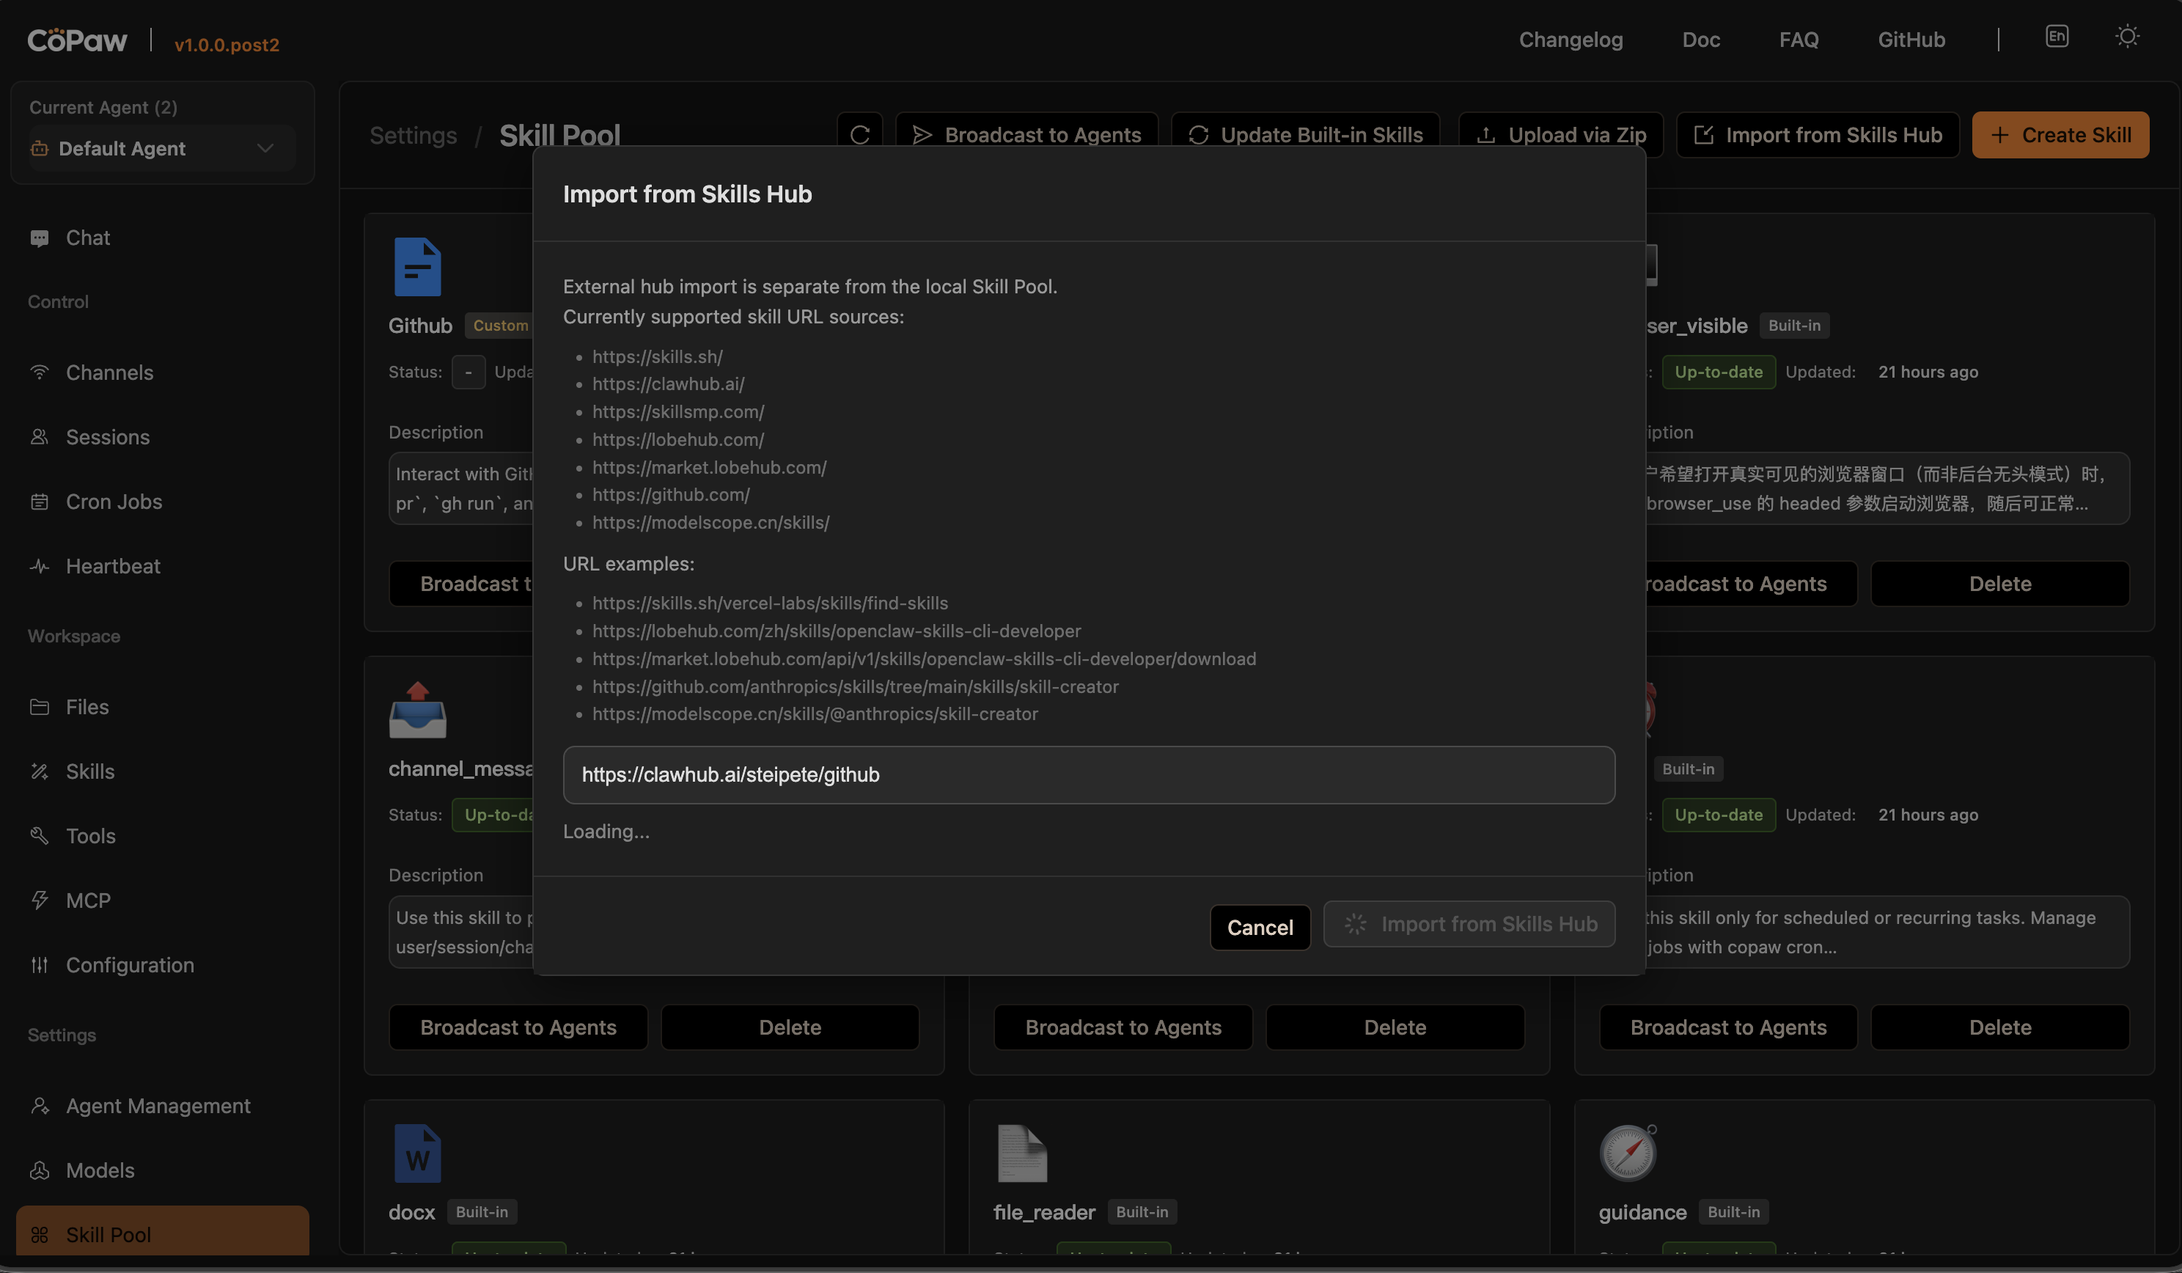Open Agent Management in Settings
The image size is (2182, 1273).
[x=158, y=1106]
